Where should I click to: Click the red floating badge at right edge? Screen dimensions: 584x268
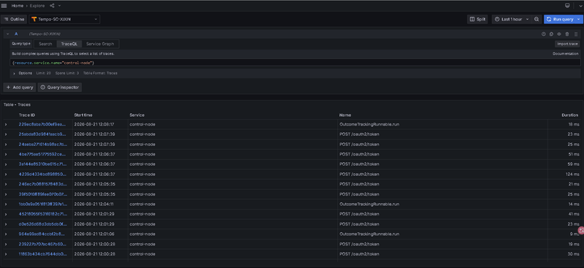580,231
